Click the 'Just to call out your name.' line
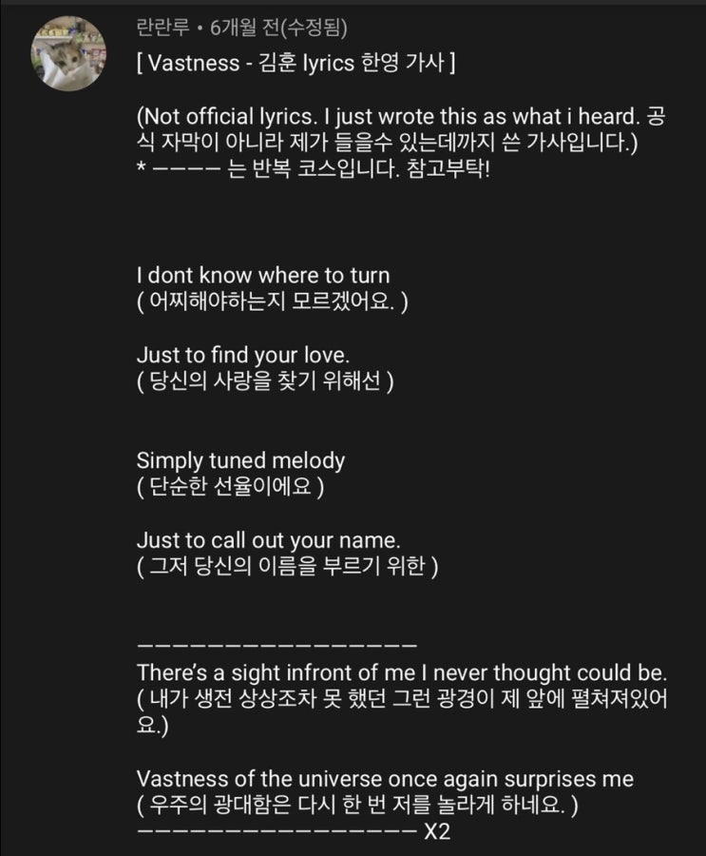The height and width of the screenshot is (856, 706). point(268,539)
